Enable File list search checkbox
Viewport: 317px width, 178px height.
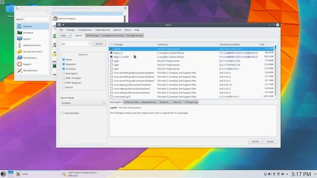pos(64,88)
